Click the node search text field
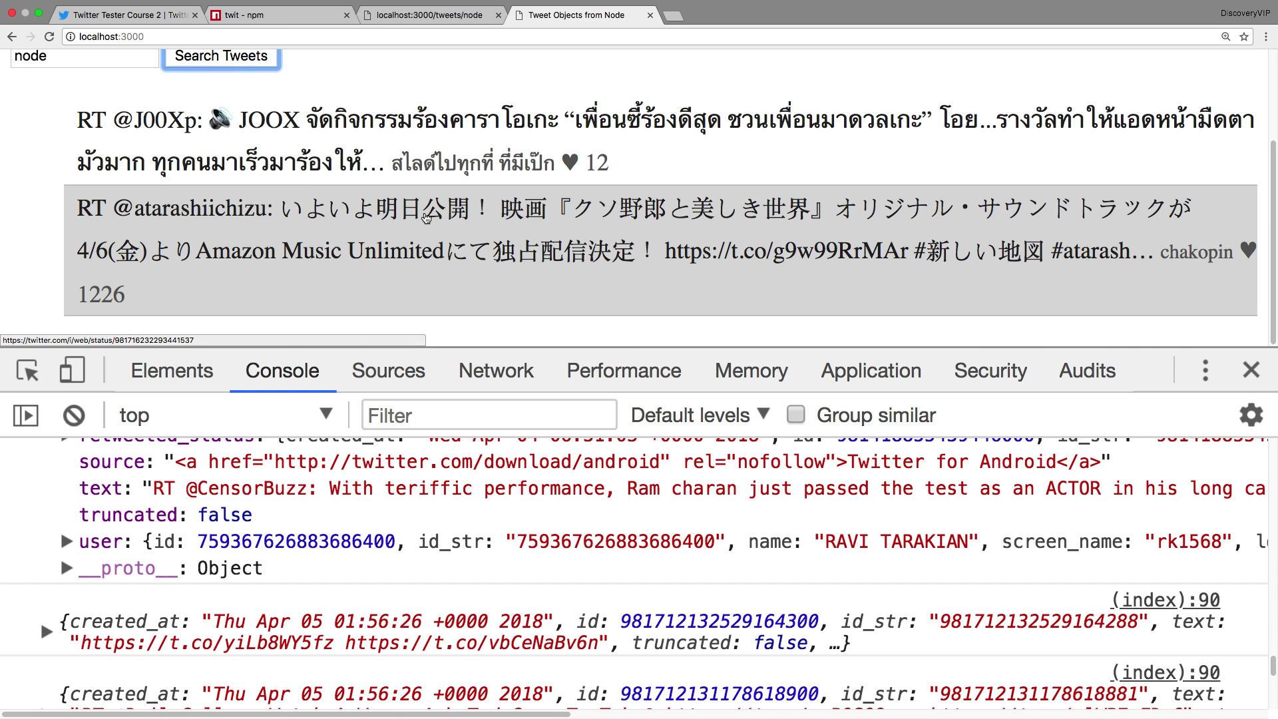 pyautogui.click(x=85, y=57)
